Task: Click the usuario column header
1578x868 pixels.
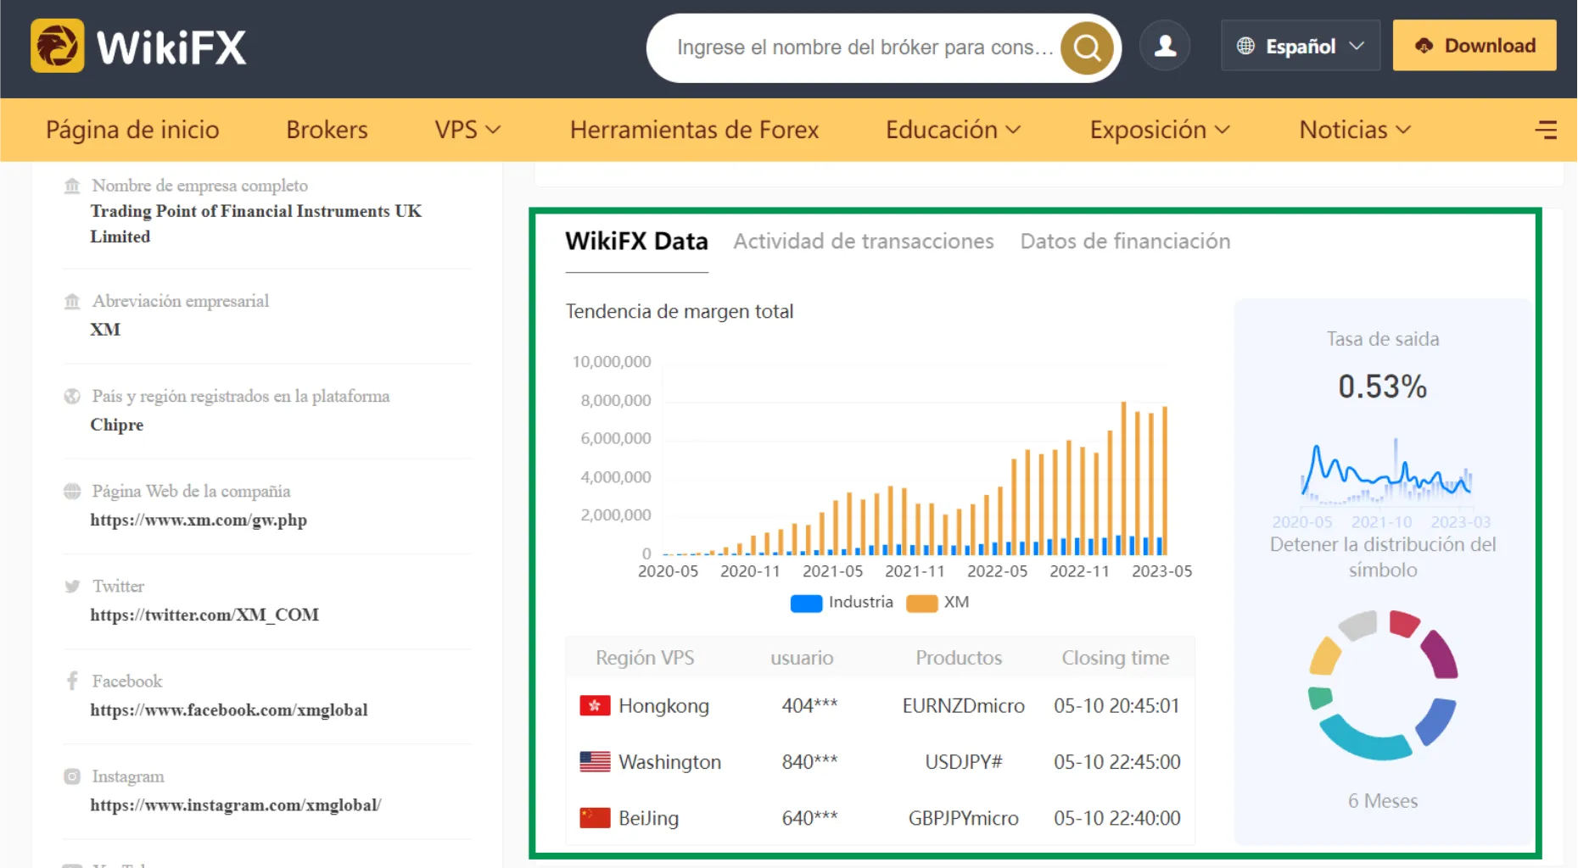Action: tap(802, 658)
